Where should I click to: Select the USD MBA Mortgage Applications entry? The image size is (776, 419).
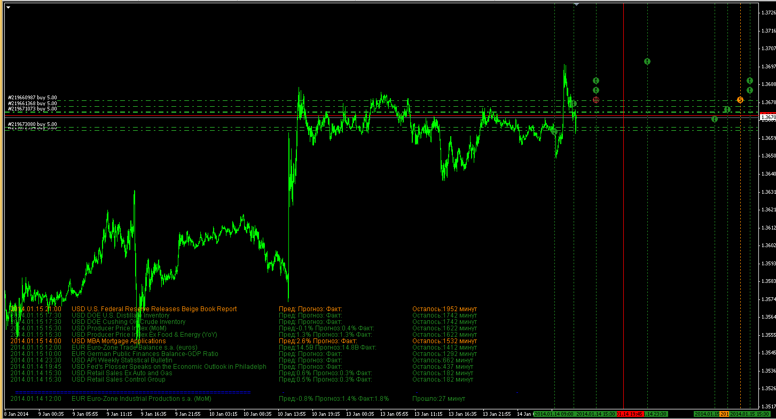tap(119, 341)
